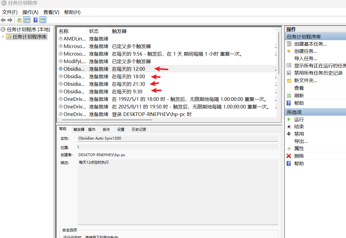Click the 创建任务... action text
346x238 pixels.
coord(306,51)
